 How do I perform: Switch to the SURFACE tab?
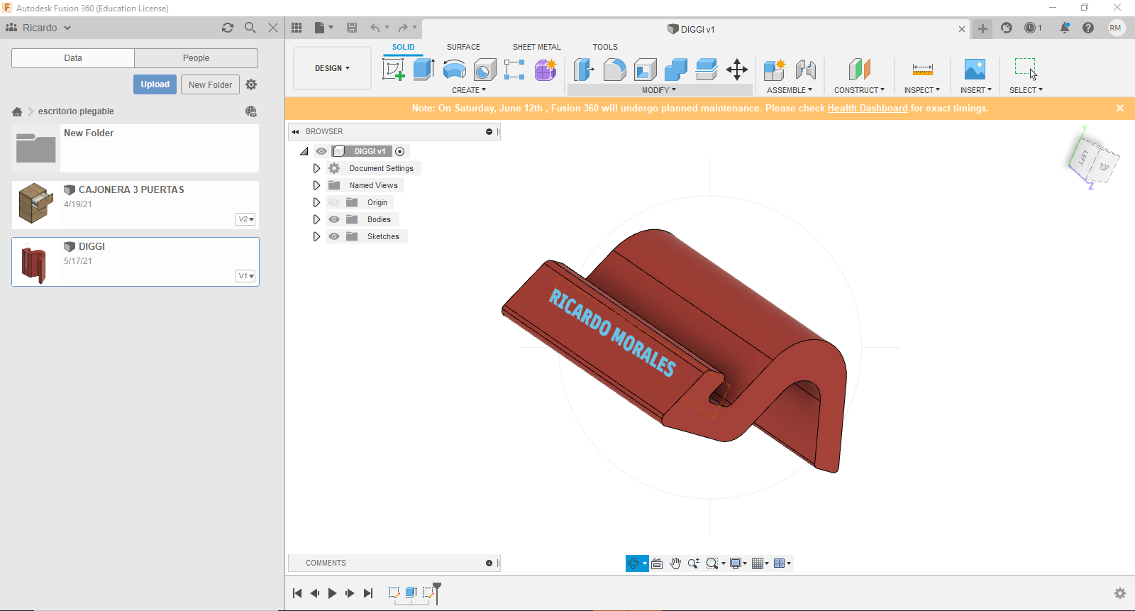pos(463,47)
